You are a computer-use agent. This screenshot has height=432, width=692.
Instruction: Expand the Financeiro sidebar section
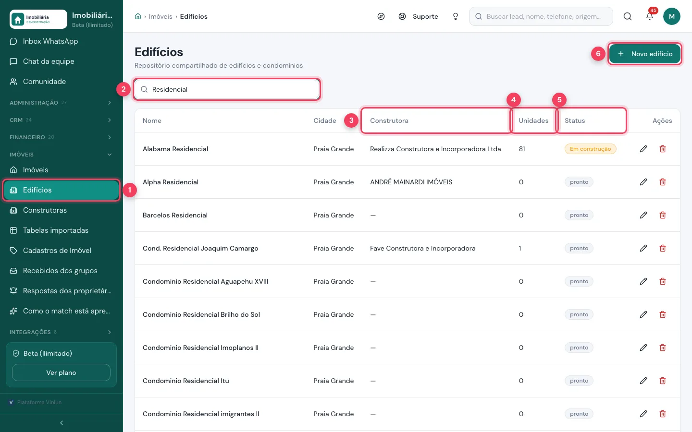pyautogui.click(x=62, y=137)
